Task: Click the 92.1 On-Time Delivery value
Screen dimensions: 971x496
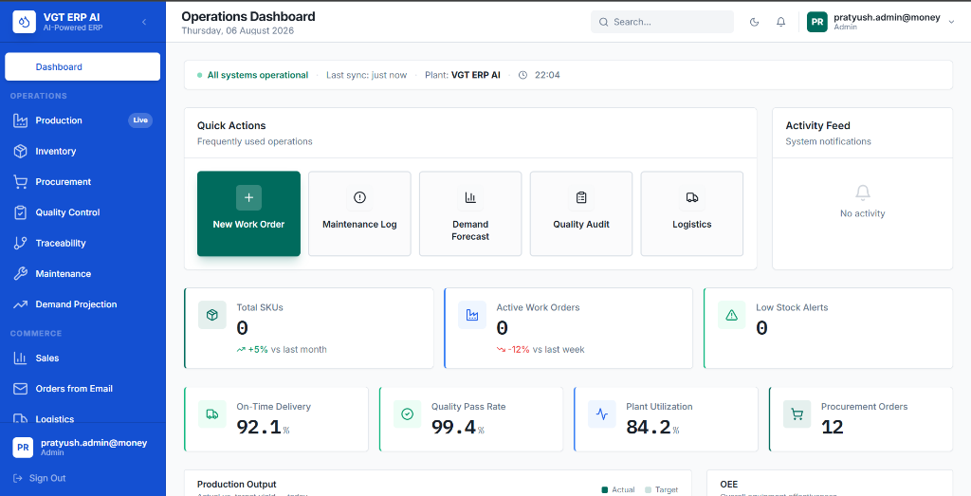Action: [x=259, y=427]
